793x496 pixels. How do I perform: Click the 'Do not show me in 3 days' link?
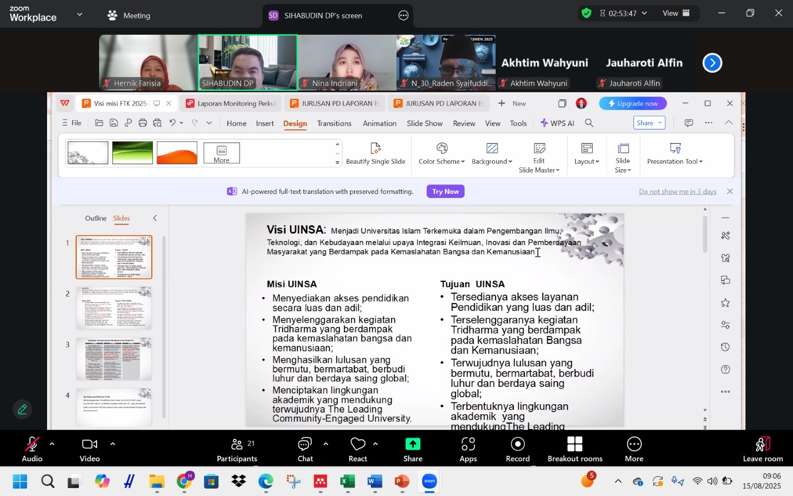pyautogui.click(x=677, y=191)
